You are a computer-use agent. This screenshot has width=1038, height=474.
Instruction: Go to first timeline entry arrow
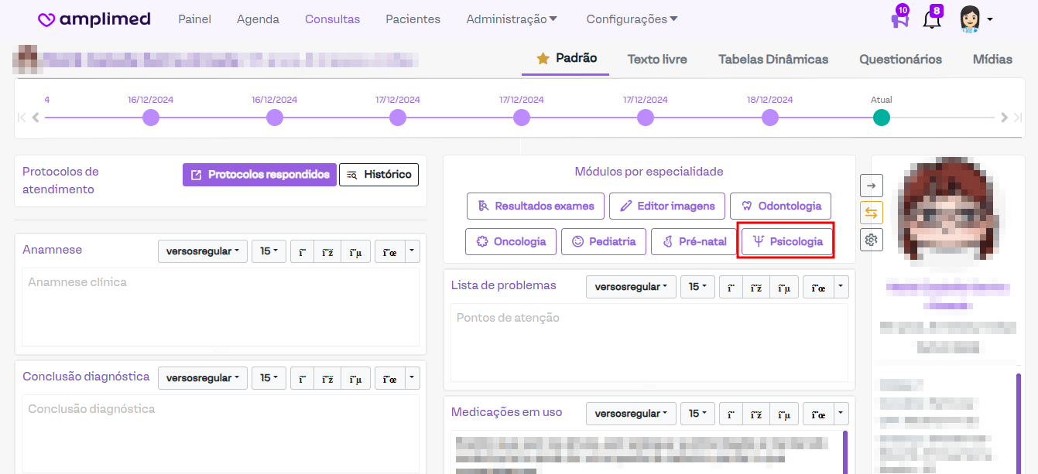[22, 118]
